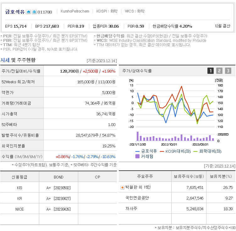Click the 26.75 ownership percentage
This screenshot has width=236, height=231.
[228, 188]
